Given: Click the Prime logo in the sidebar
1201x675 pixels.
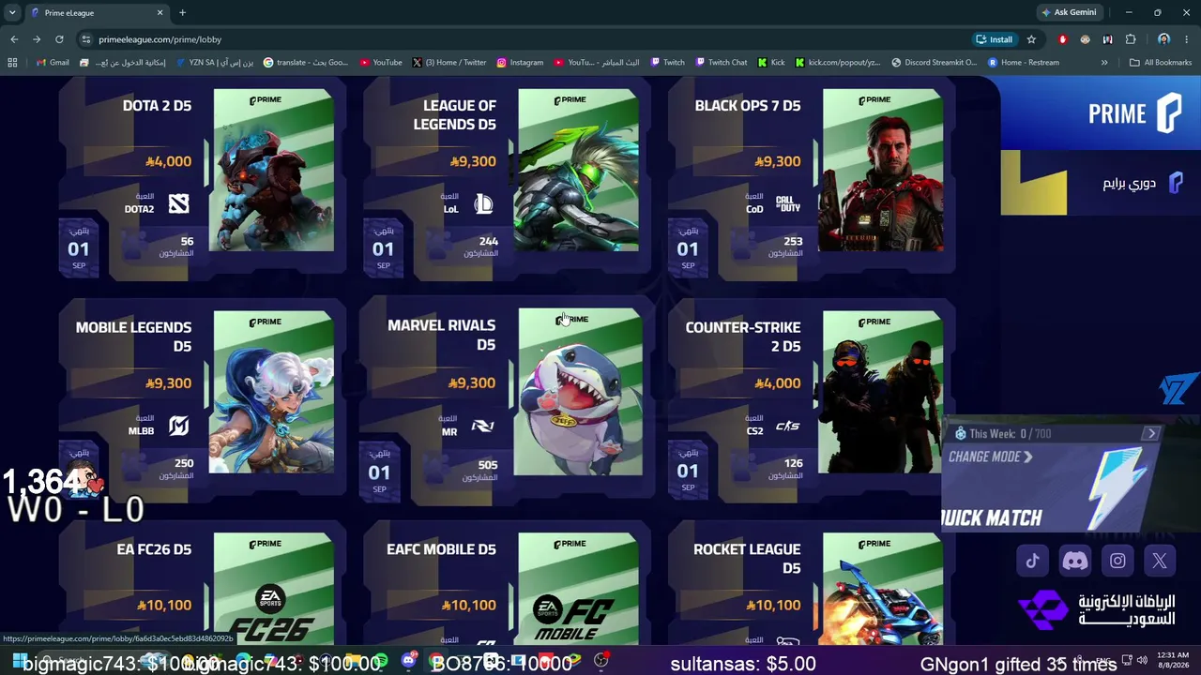Looking at the screenshot, I should pyautogui.click(x=1134, y=113).
